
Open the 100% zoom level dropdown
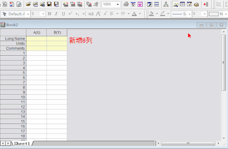(118, 5)
